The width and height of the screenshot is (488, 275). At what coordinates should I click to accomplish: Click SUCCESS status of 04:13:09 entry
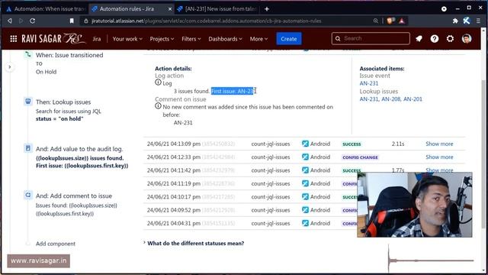pos(352,144)
